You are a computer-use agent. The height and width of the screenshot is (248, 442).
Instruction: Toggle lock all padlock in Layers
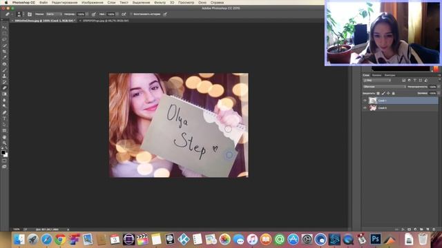point(394,93)
